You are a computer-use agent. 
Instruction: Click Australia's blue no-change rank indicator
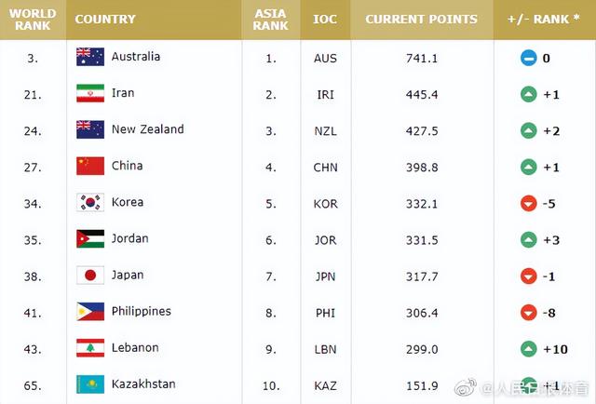[529, 58]
